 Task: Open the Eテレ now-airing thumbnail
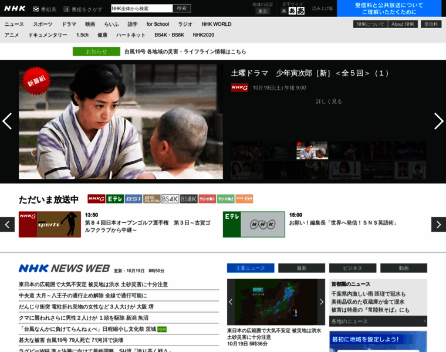coord(254,224)
